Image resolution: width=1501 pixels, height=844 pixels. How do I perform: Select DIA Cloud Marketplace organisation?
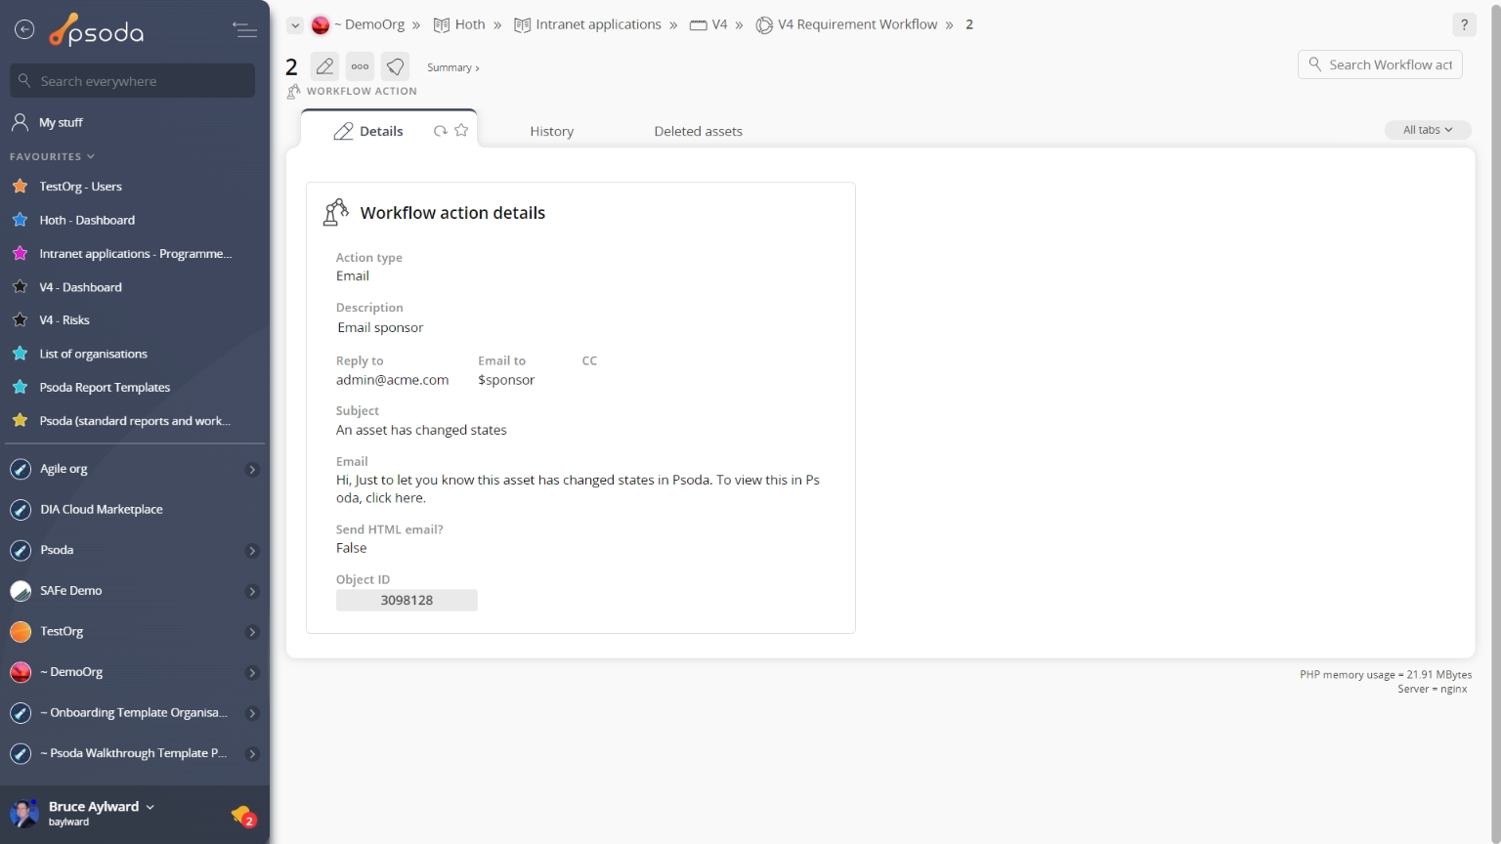pos(102,510)
